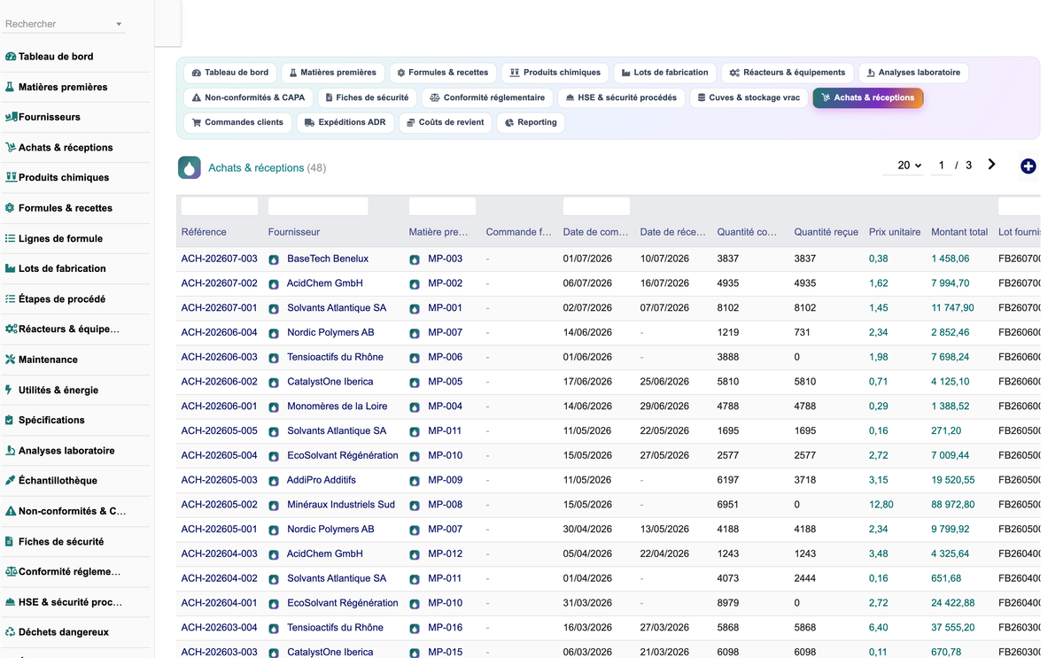Image resolution: width=1063 pixels, height=658 pixels.
Task: Sort by the Référence column header
Action: [x=204, y=232]
